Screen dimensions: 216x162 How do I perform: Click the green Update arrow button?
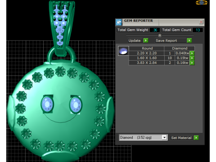coord(146,40)
